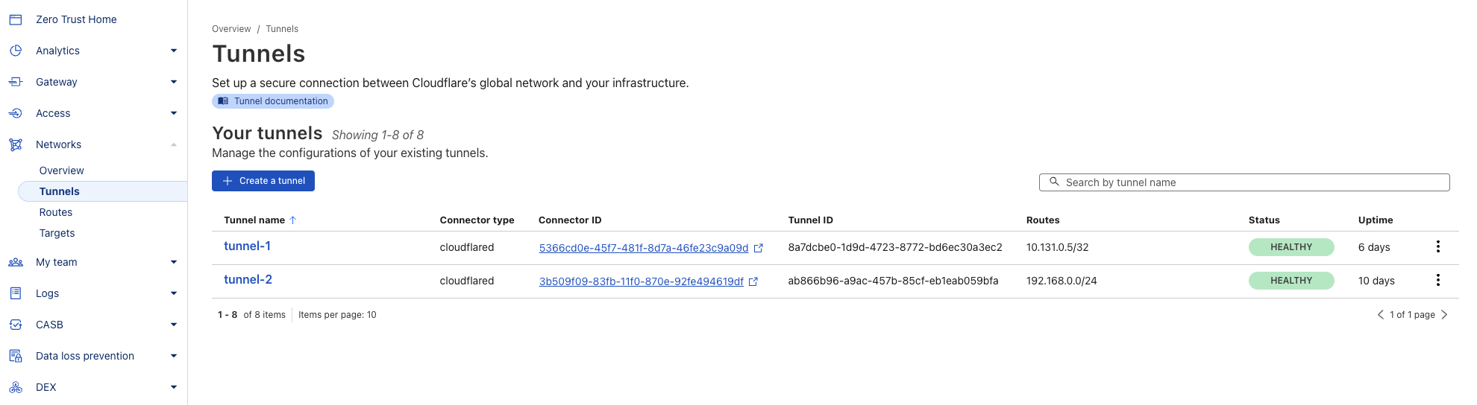This screenshot has height=405, width=1477.
Task: Click the Create a tunnel button
Action: click(263, 181)
